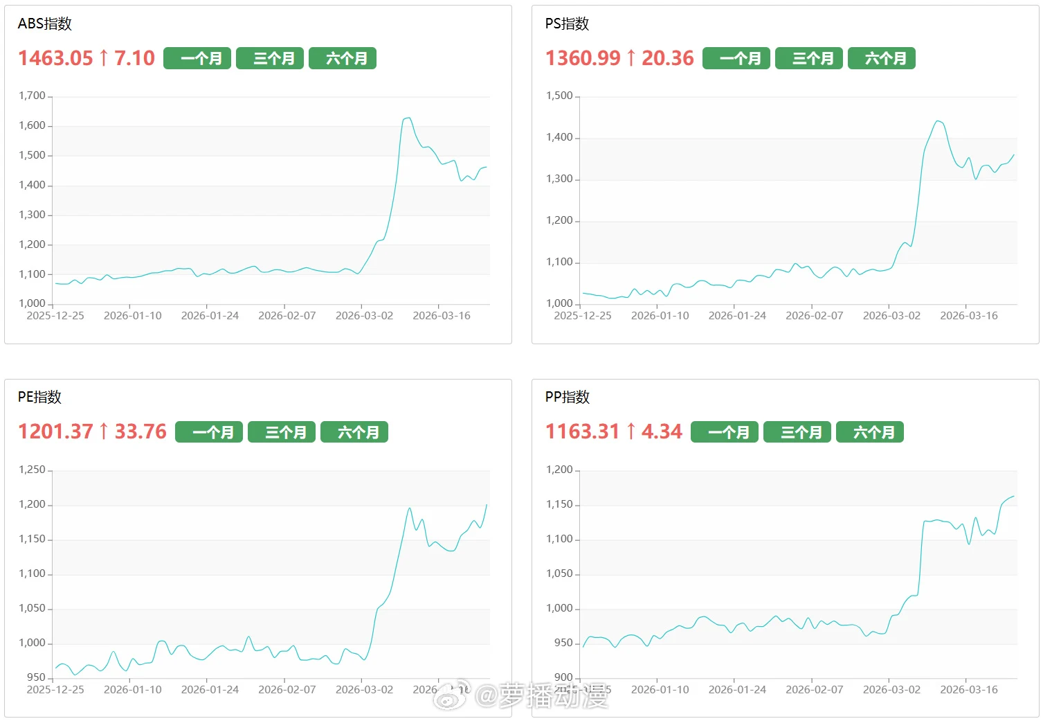Choose 一个月 for PP指数 chart
Image resolution: width=1043 pixels, height=721 pixels.
[725, 432]
